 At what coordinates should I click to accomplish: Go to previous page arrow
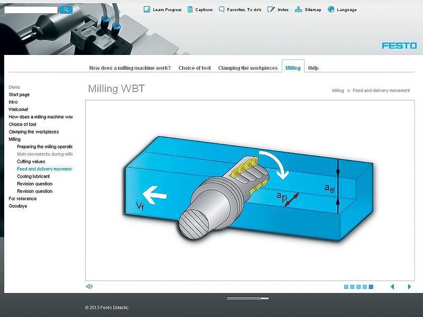(392, 286)
